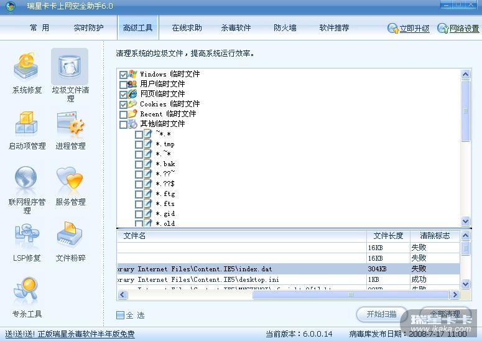Open the 防火墙 tab

[285, 28]
